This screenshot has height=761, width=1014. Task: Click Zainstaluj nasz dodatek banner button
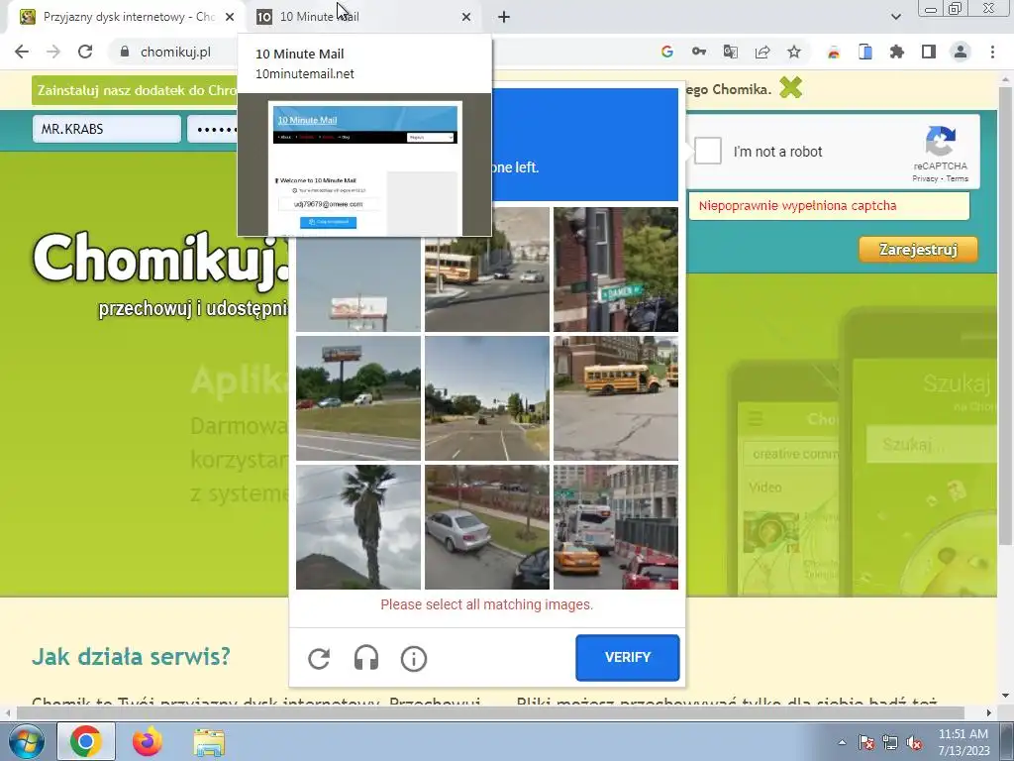click(135, 90)
